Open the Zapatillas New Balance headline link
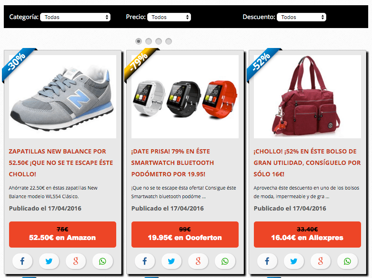Screen dimensions: 372x278 tap(61, 163)
